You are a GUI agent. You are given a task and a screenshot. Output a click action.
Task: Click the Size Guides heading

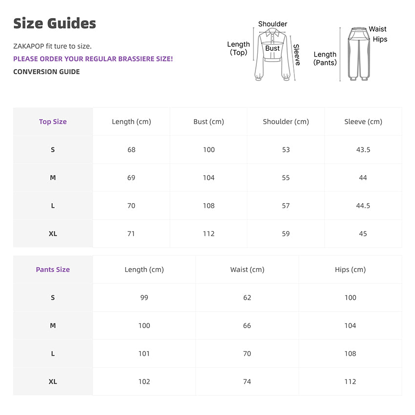[55, 23]
